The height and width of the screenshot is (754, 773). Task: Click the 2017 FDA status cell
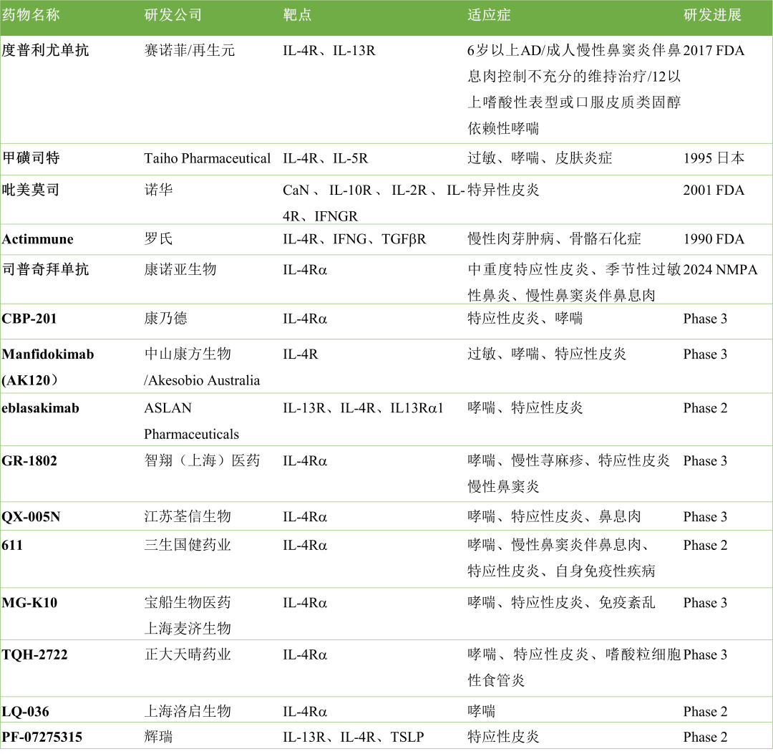point(714,50)
